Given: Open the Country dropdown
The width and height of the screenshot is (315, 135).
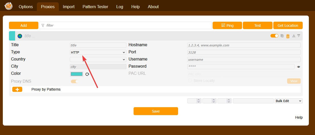Looking at the screenshot, I should click(98, 59).
